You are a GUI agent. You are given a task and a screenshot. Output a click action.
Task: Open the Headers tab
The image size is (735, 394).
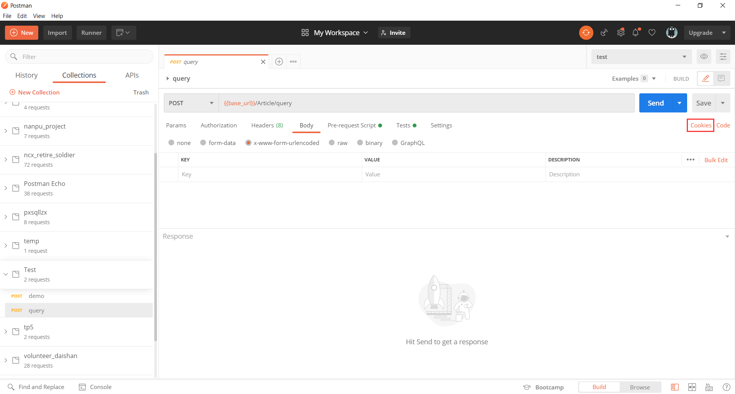[267, 125]
